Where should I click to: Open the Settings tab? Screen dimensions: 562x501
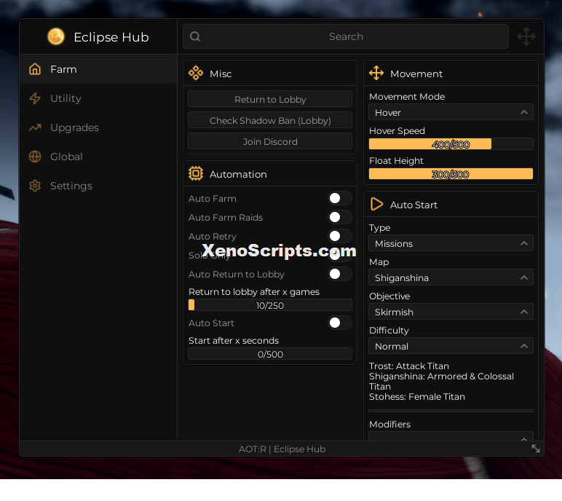pos(98,186)
